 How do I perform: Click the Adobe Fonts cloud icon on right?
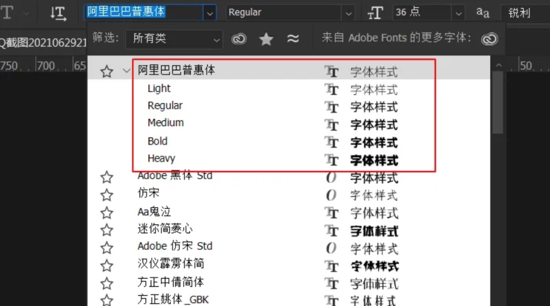(x=489, y=38)
